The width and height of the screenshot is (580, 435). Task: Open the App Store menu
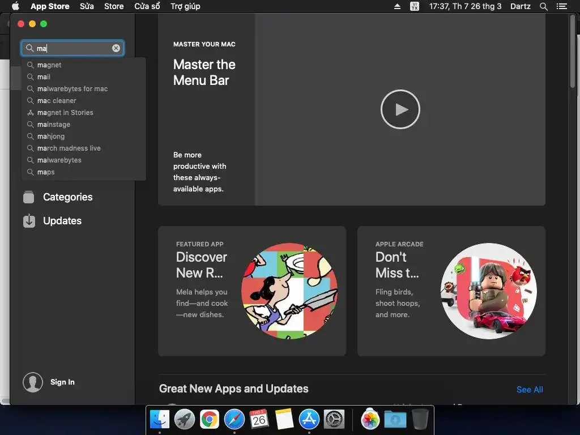coord(50,6)
